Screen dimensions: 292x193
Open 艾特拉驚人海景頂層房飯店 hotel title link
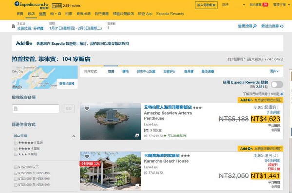click(x=168, y=107)
